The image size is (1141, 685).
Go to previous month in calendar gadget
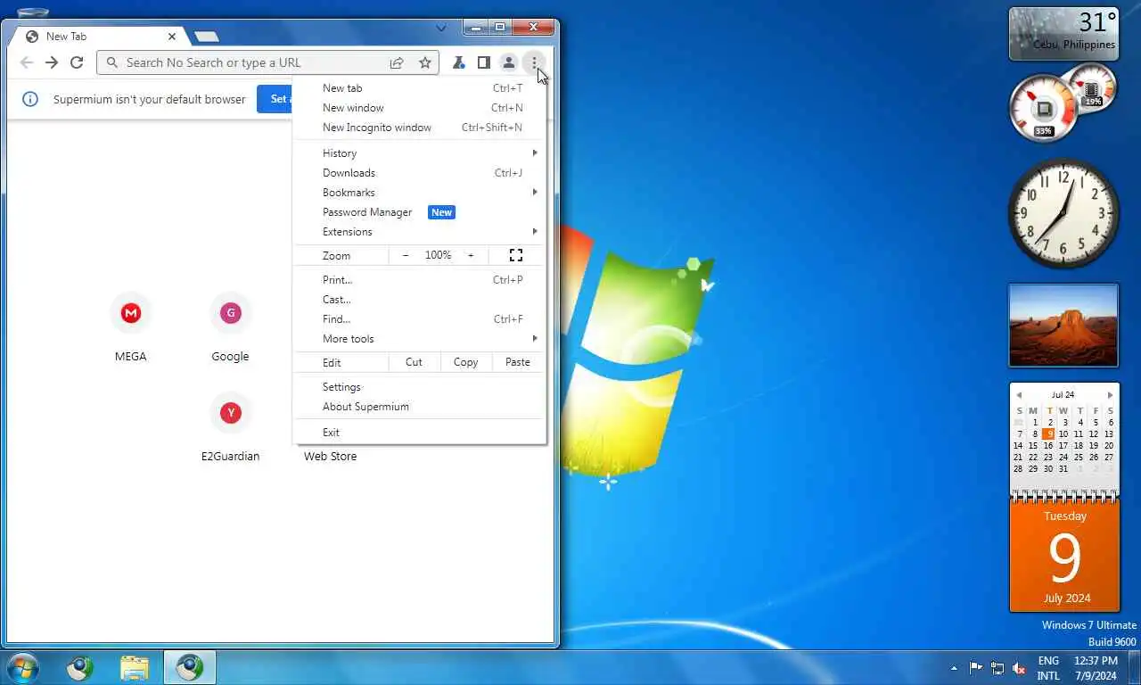1019,395
